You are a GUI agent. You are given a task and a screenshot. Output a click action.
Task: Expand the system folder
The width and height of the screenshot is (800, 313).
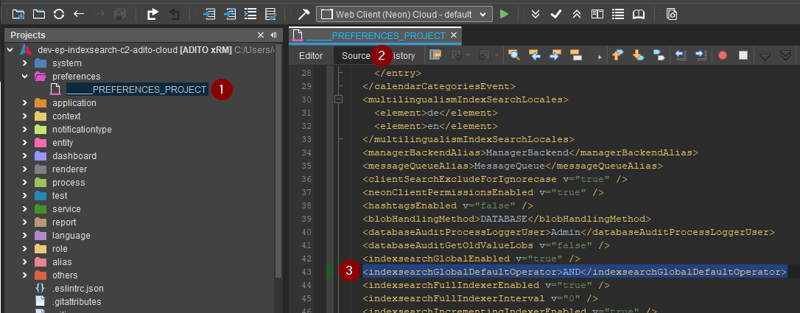pos(24,63)
